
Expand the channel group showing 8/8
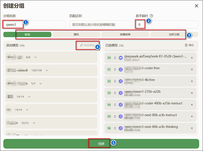[x=36, y=57]
